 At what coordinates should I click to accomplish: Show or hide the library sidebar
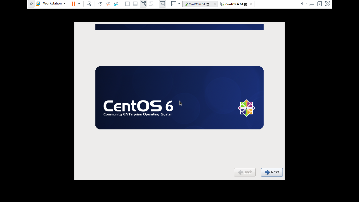[127, 4]
